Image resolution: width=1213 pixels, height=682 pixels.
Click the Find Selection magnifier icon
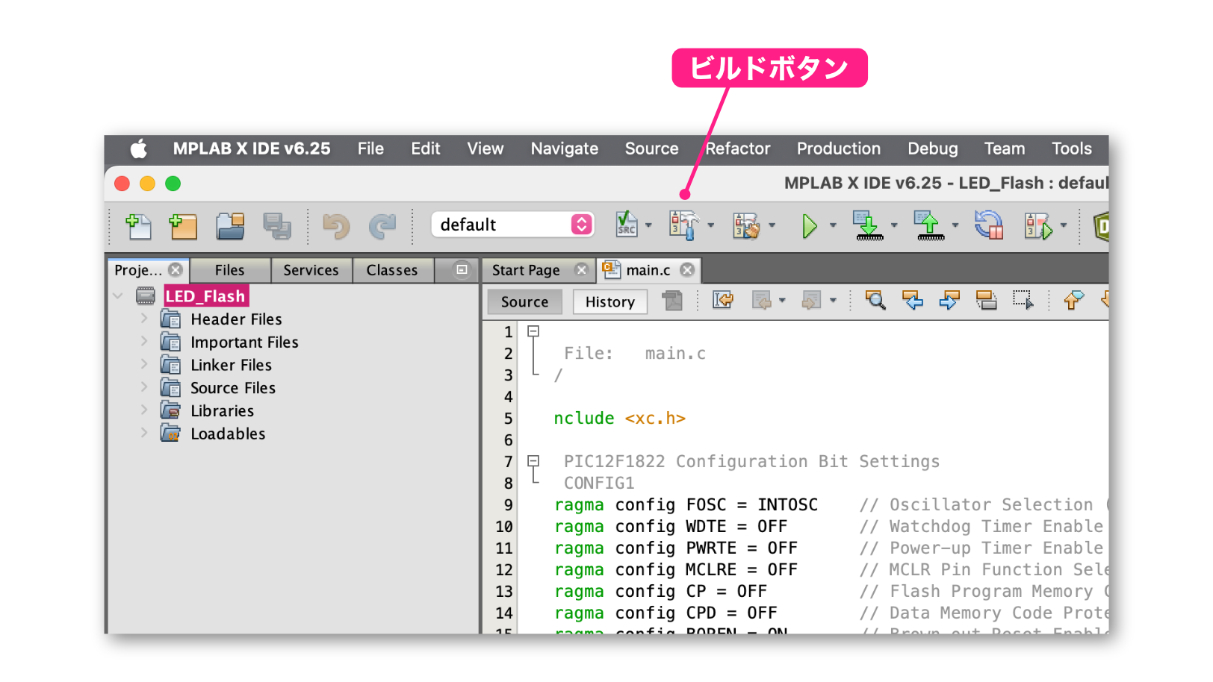tap(875, 301)
